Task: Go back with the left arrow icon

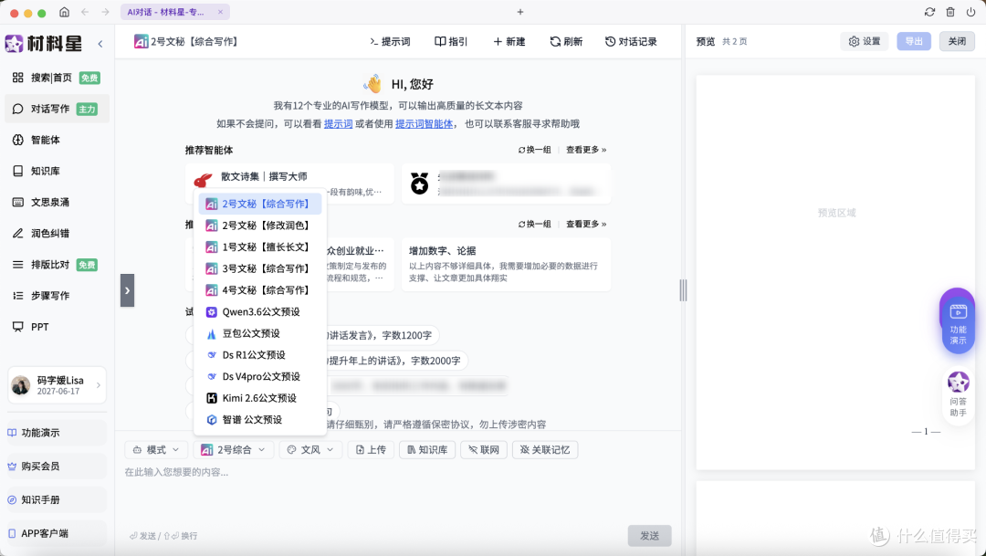Action: [85, 12]
